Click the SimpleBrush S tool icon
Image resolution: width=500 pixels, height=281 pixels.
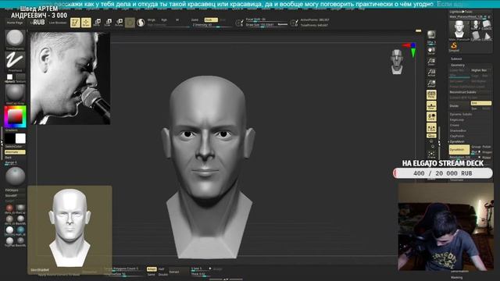coord(454,47)
